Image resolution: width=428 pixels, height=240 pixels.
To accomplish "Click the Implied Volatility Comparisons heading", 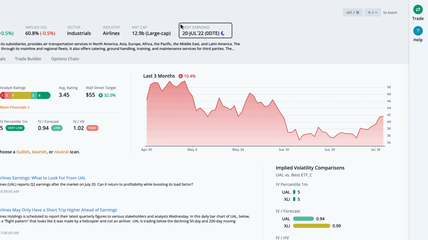I will click(x=310, y=168).
